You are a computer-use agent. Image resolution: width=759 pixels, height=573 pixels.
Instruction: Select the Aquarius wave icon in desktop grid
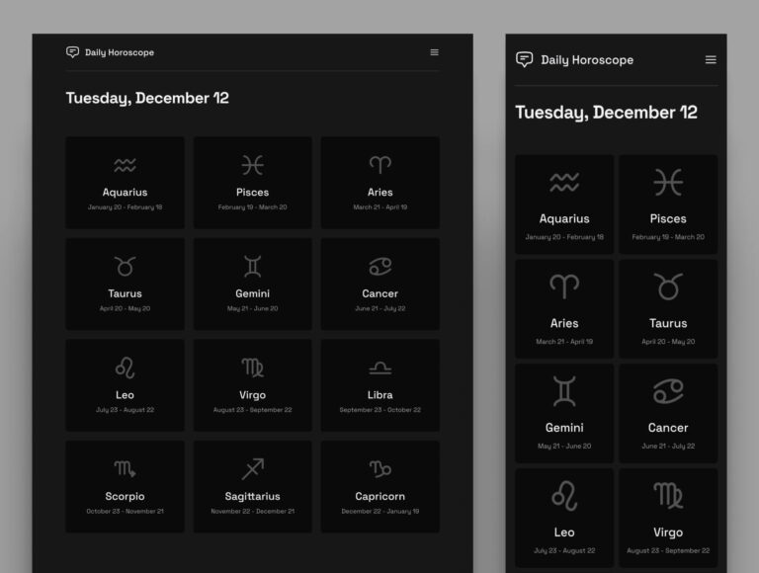point(125,166)
